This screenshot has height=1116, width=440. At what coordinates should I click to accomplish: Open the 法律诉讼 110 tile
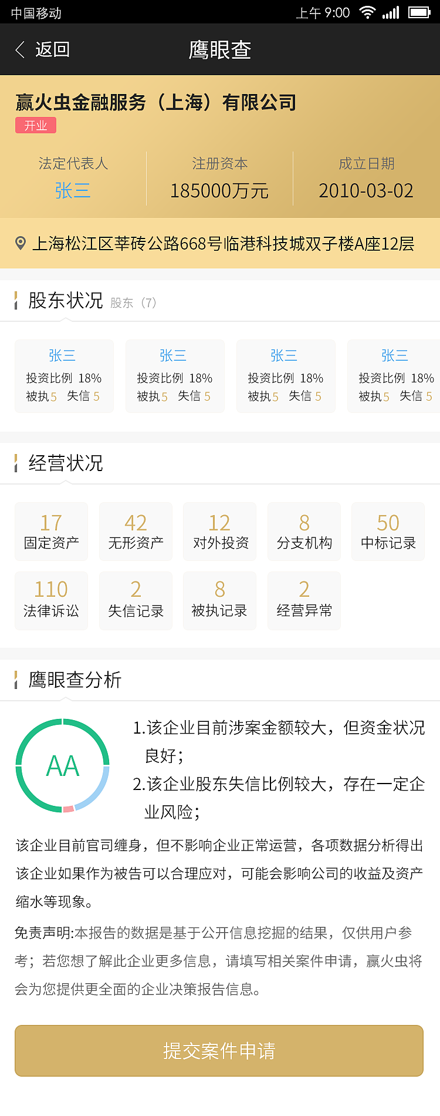[52, 601]
